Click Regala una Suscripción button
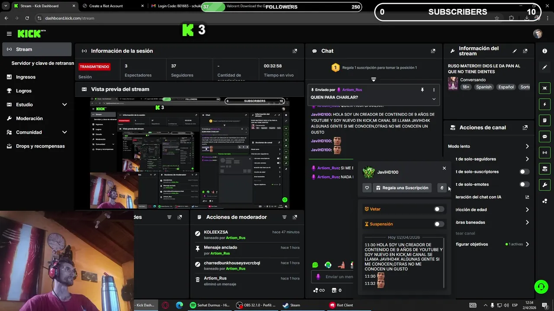The image size is (554, 311). click(402, 188)
